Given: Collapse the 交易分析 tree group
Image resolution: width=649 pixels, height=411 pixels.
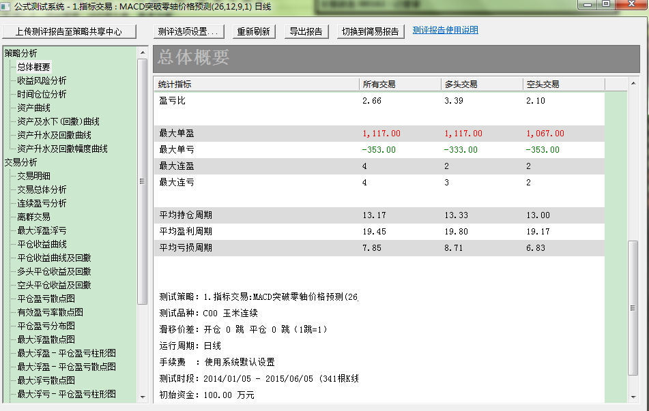Looking at the screenshot, I should click(x=21, y=162).
